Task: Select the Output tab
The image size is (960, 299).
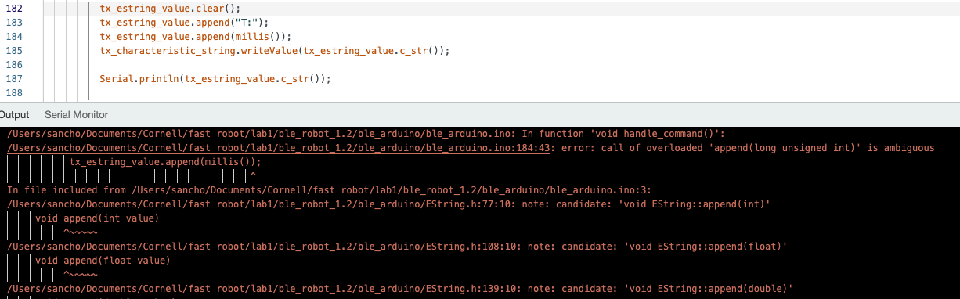Action: tap(14, 115)
